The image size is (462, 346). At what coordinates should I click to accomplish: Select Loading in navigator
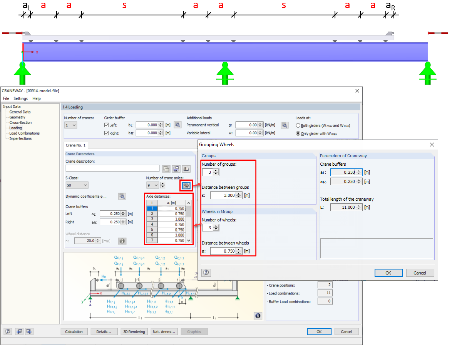(x=16, y=128)
